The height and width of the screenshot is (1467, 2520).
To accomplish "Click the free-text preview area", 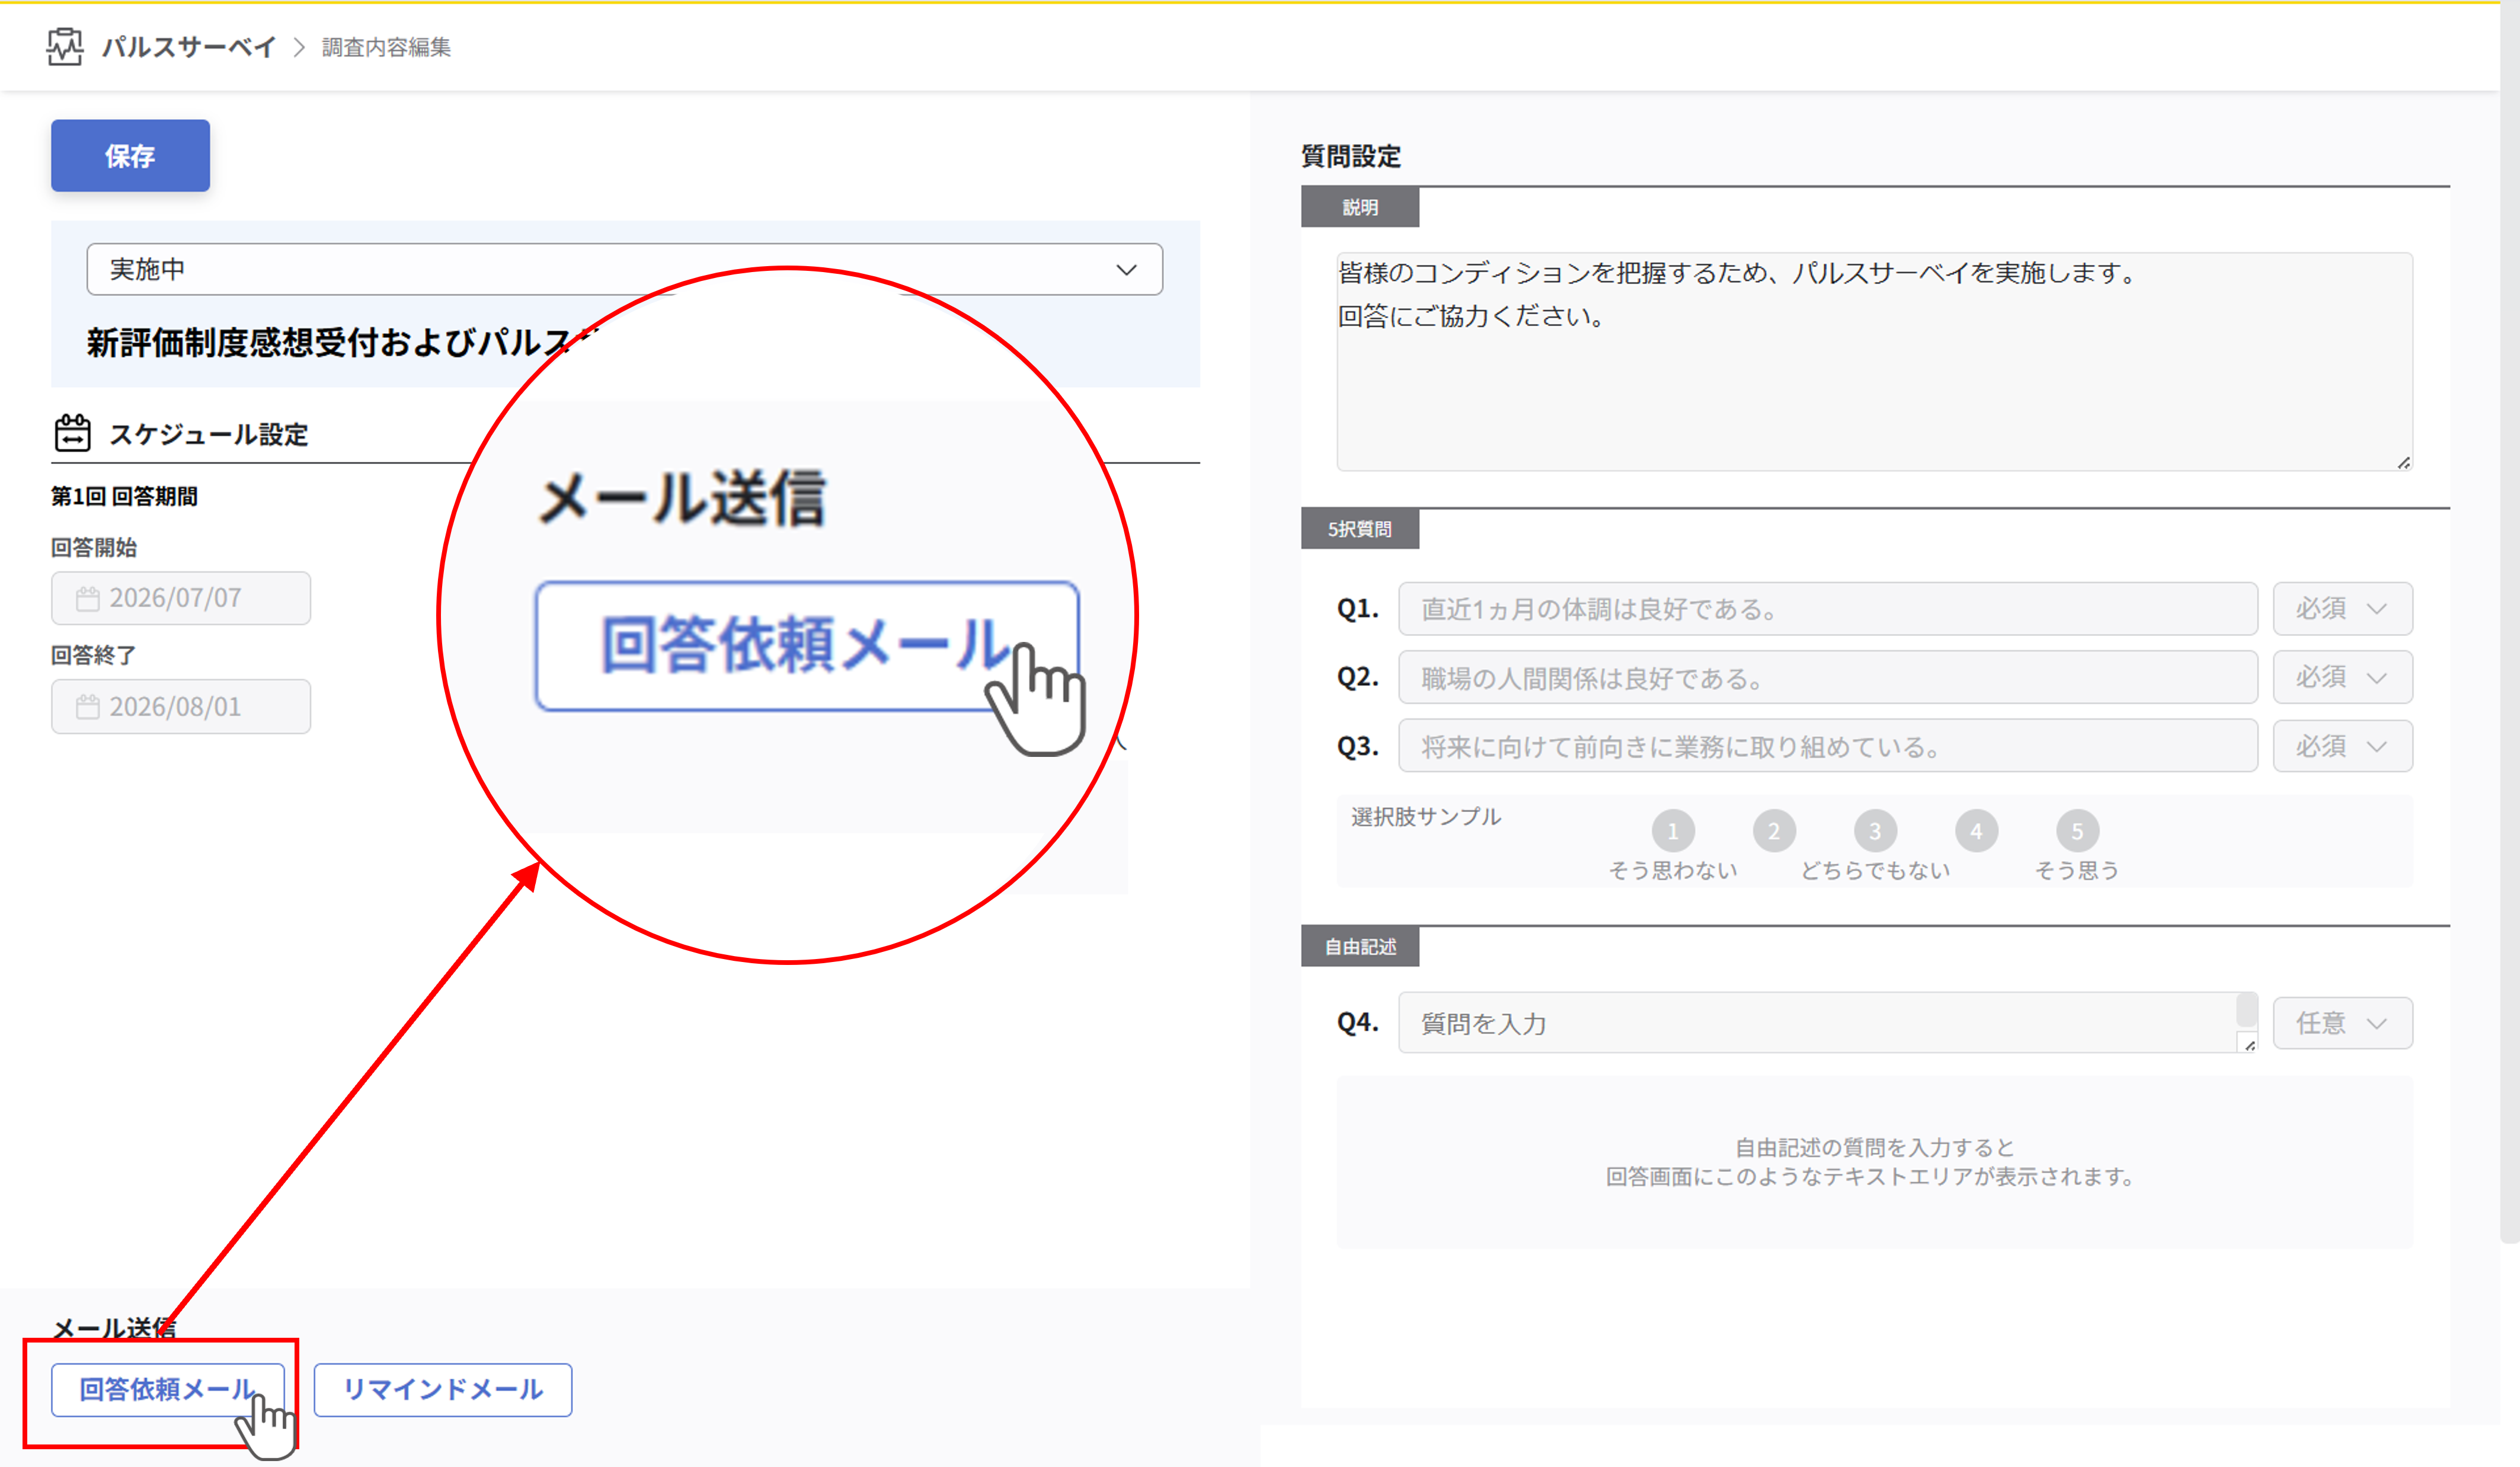I will click(1874, 1162).
